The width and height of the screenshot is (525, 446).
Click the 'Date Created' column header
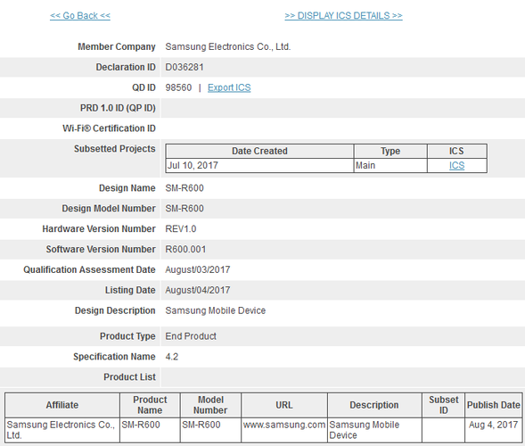(x=259, y=151)
